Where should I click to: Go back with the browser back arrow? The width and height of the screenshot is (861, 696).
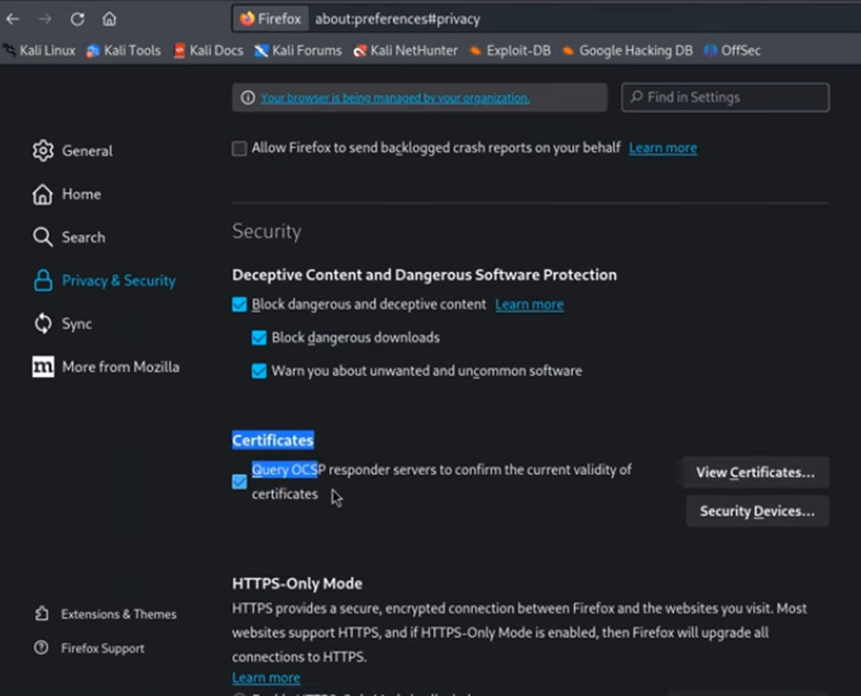12,19
